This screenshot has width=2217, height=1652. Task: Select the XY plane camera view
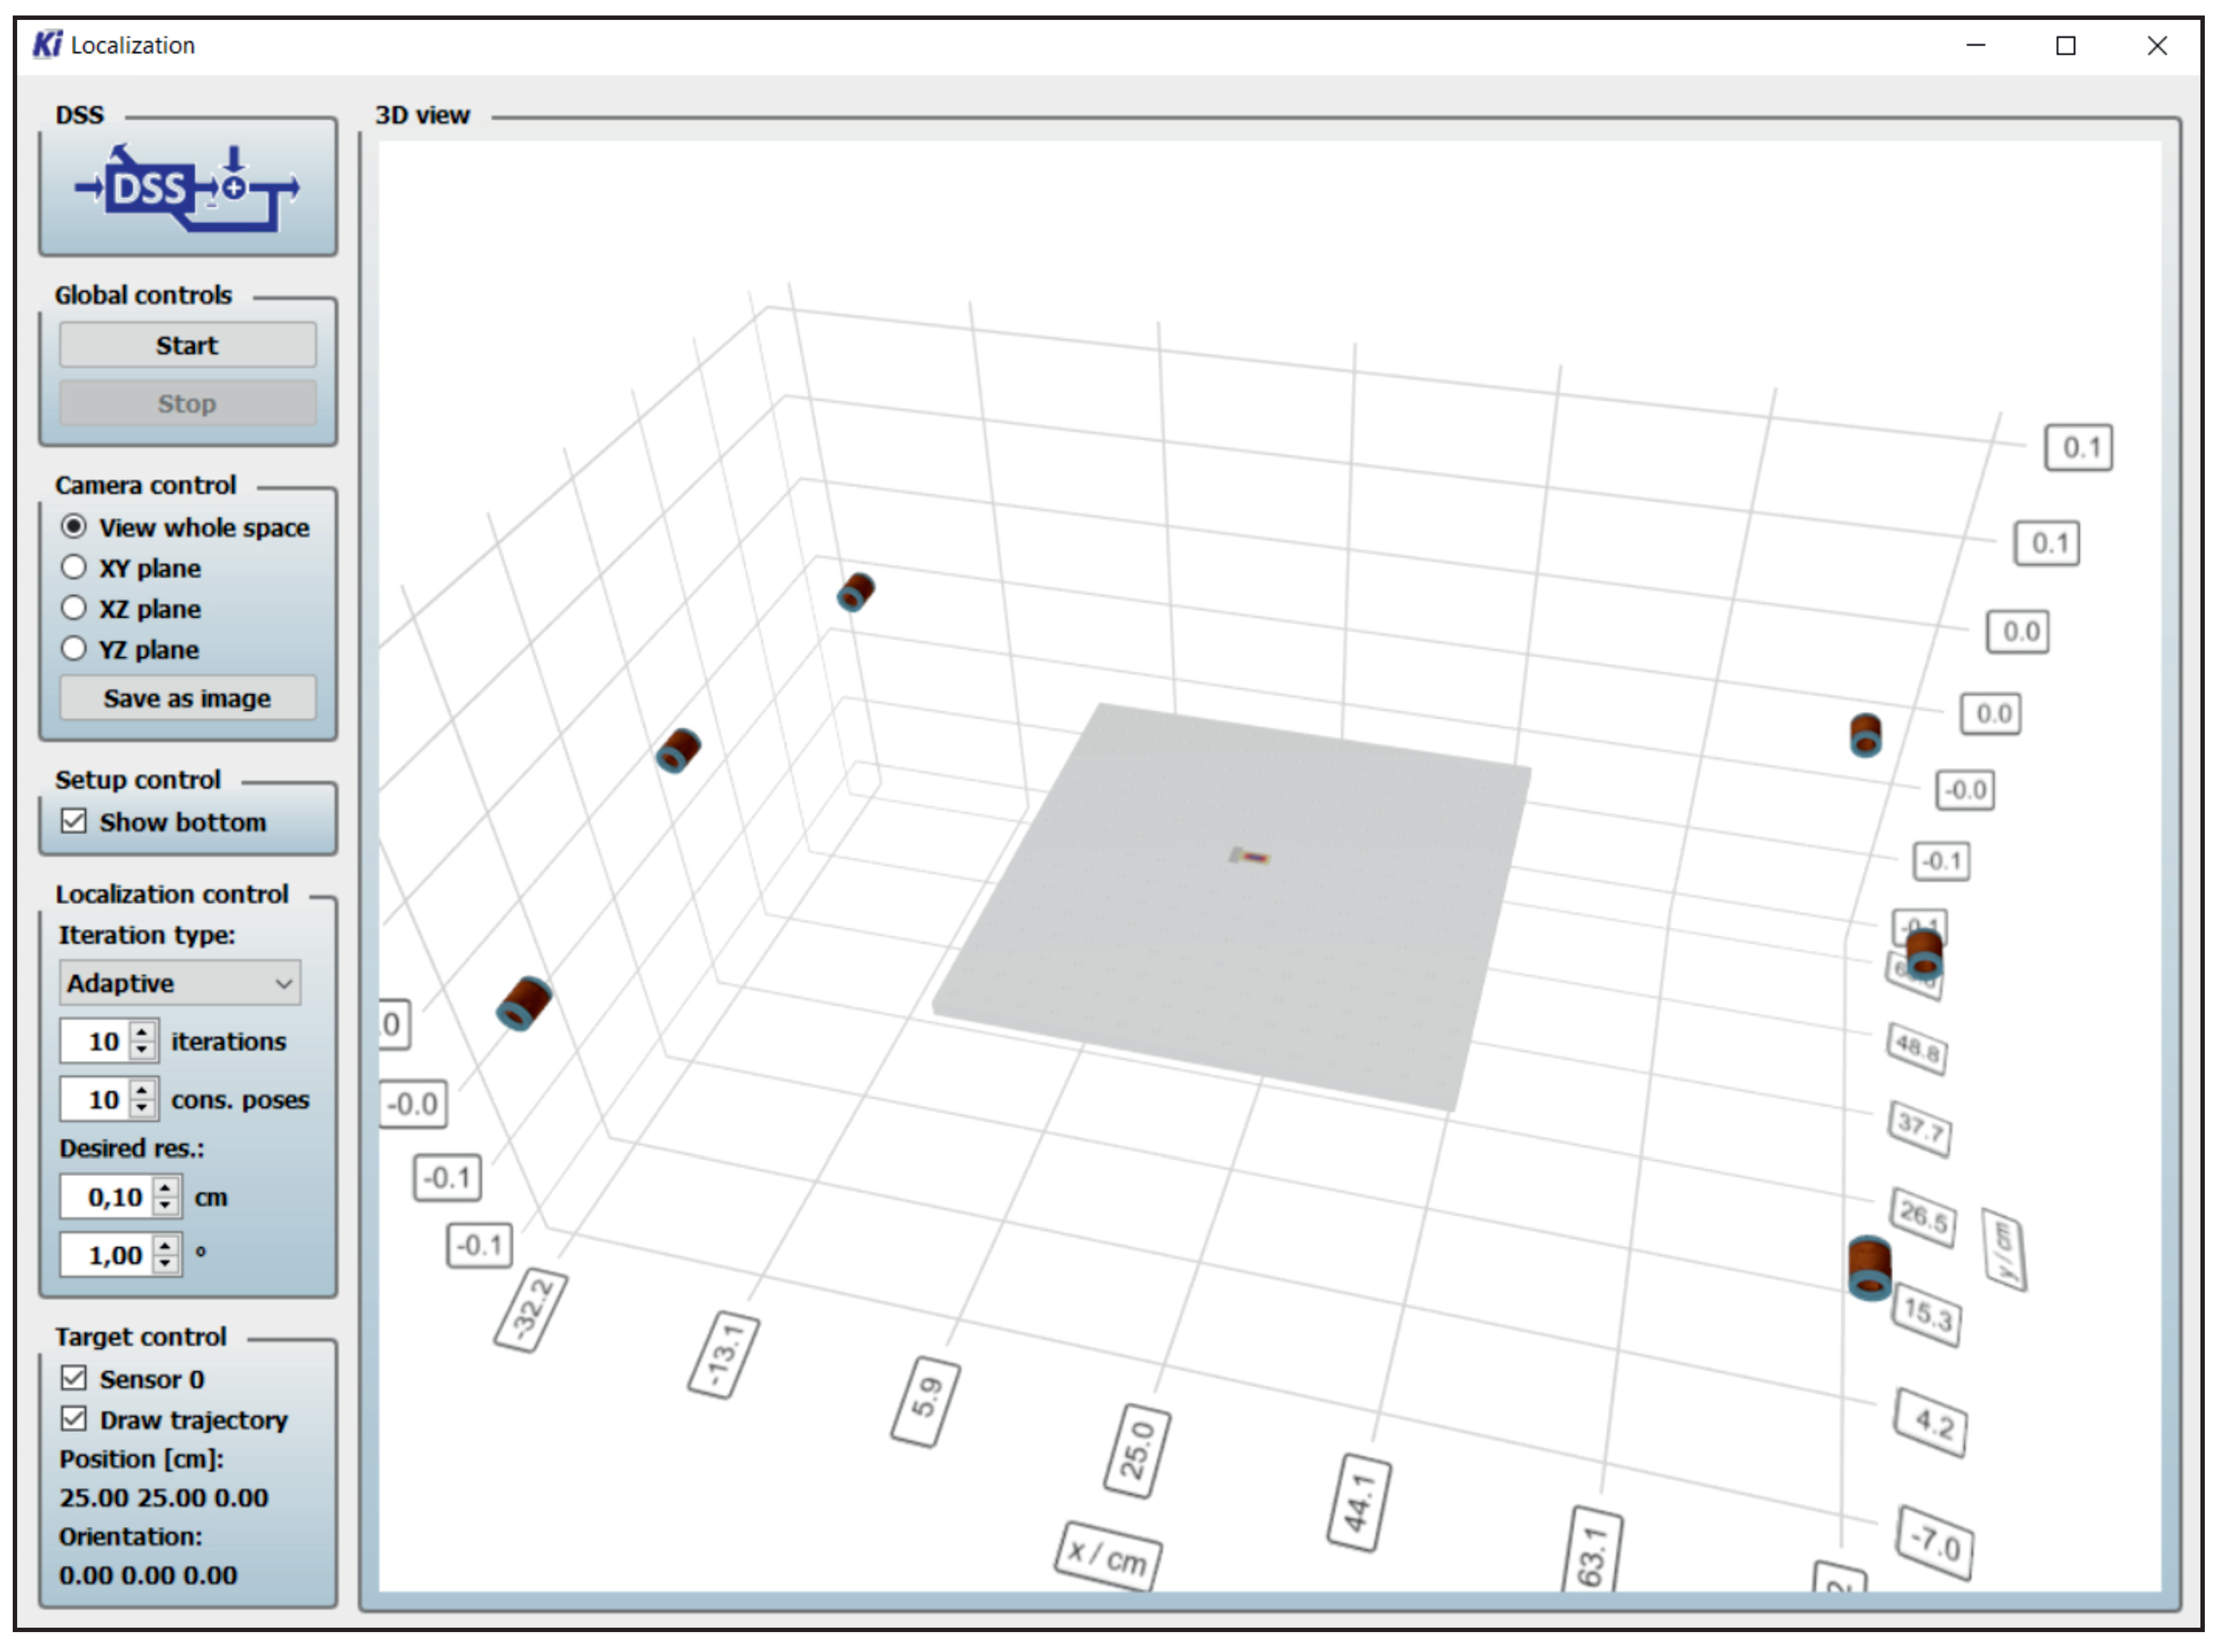(74, 568)
